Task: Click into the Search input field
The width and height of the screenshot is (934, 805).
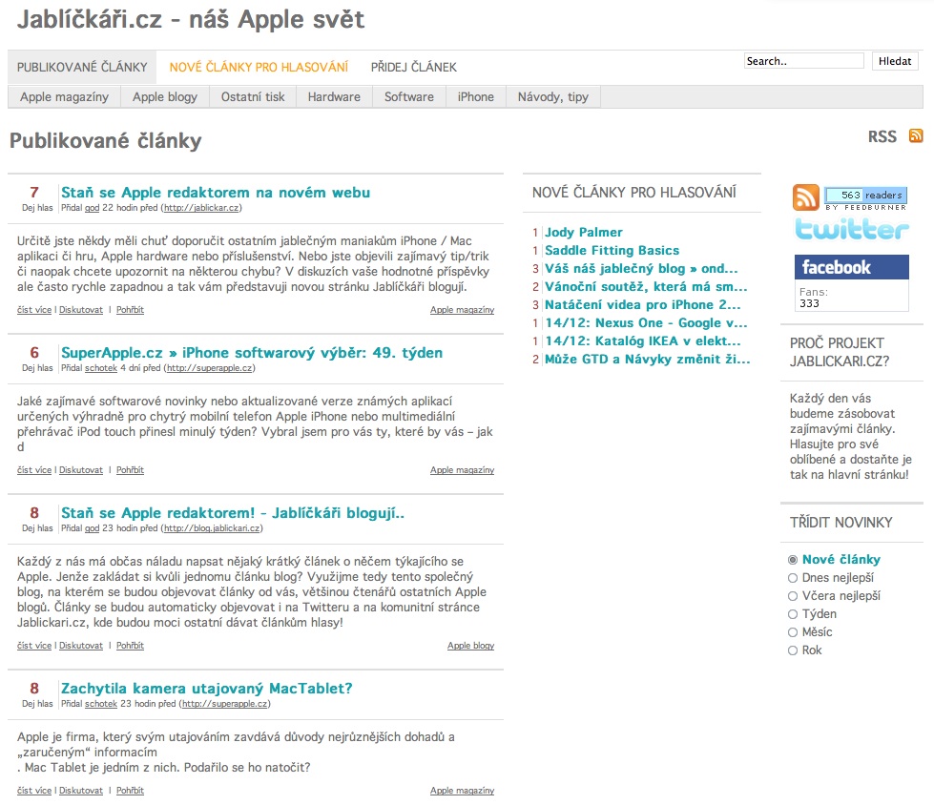Action: (803, 61)
